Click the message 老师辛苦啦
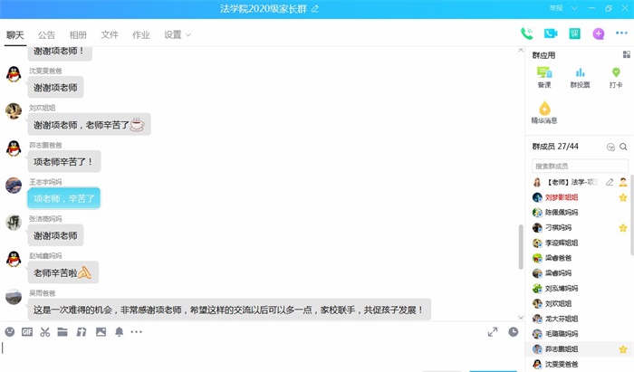Image resolution: width=634 pixels, height=372 pixels. click(63, 273)
